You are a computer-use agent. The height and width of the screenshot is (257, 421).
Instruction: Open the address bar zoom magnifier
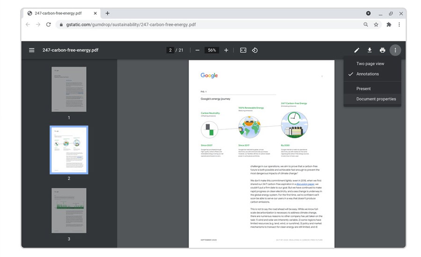(x=366, y=24)
